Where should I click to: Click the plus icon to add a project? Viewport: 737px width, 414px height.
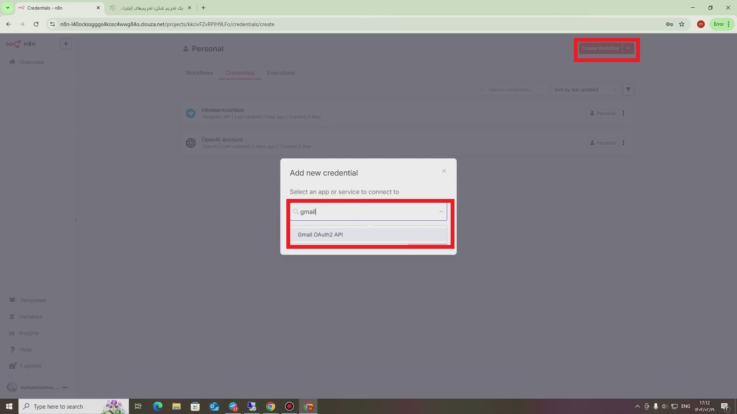click(66, 44)
